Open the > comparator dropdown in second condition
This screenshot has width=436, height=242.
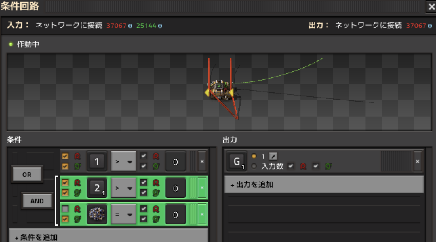point(124,188)
